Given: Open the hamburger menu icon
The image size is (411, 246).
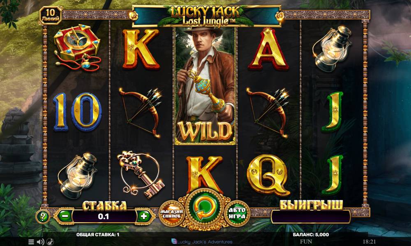Looking at the screenshot, I should 31,242.
